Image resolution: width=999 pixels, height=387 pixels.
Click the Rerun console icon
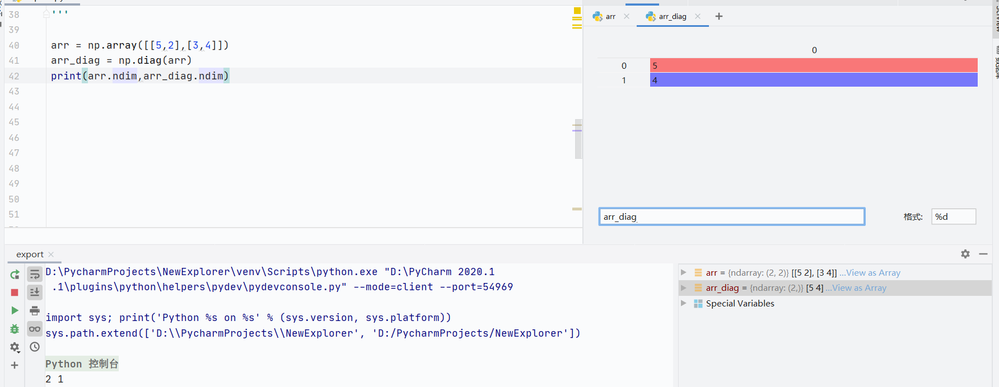tap(15, 275)
